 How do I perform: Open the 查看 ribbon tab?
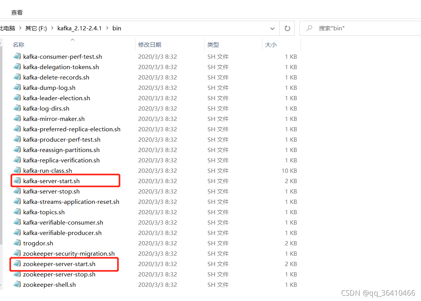[x=17, y=12]
